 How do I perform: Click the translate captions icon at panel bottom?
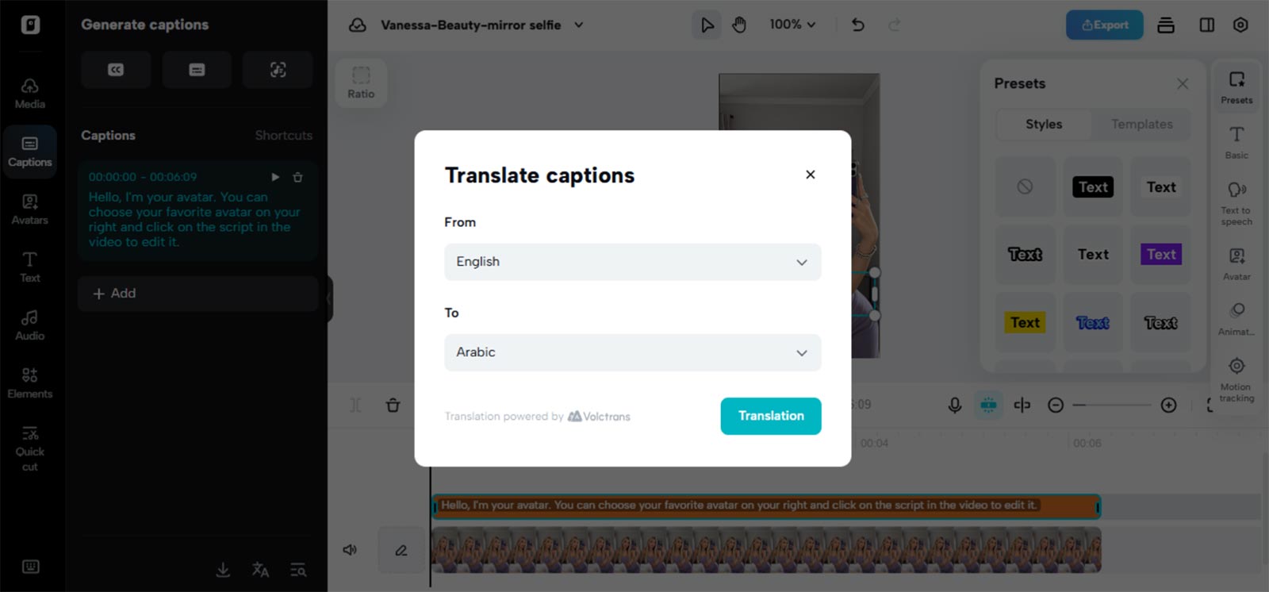(x=260, y=569)
